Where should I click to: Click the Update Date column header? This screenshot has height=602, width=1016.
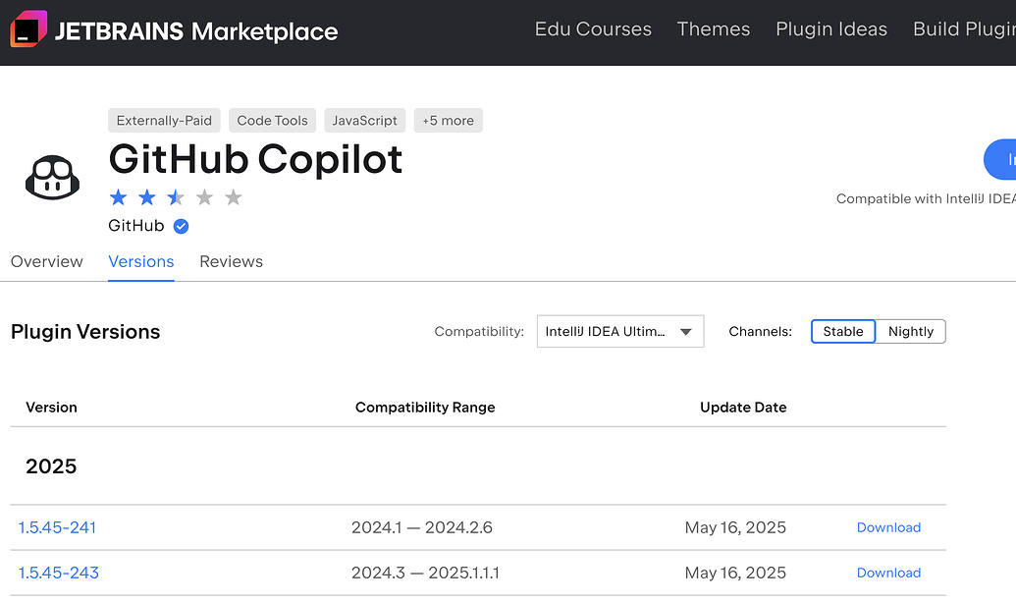743,407
